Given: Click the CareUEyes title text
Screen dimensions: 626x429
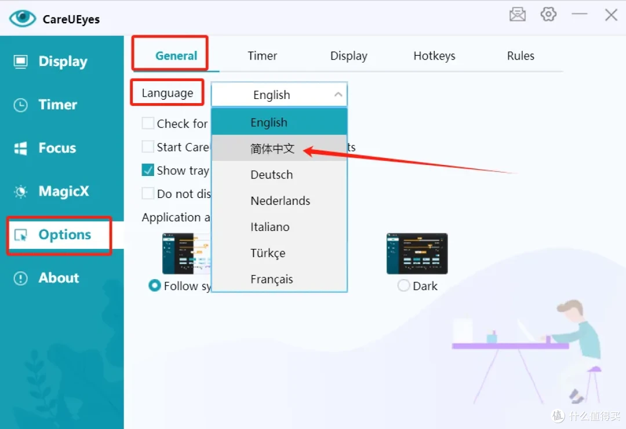Looking at the screenshot, I should (71, 19).
